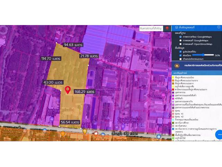Screen dimensions: 222x167
Task: Click the yellow POI marker on road
Action: click(x=84, y=131)
